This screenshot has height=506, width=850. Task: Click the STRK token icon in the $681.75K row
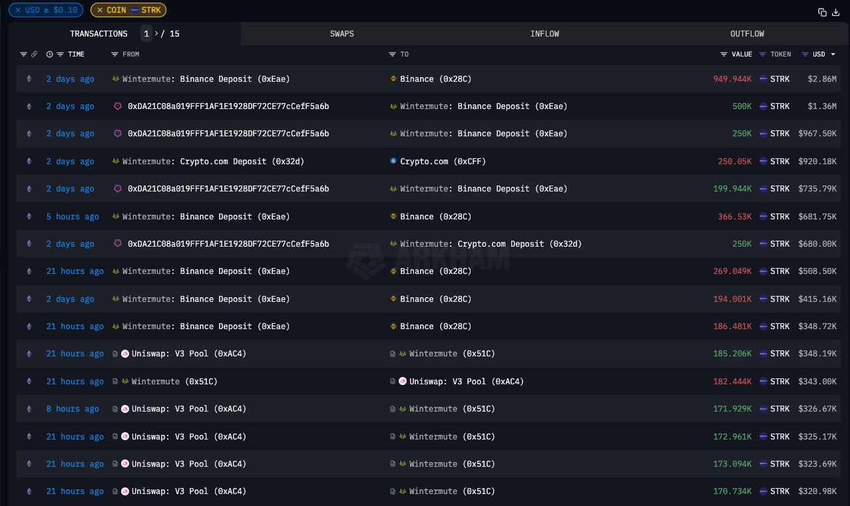coord(763,217)
